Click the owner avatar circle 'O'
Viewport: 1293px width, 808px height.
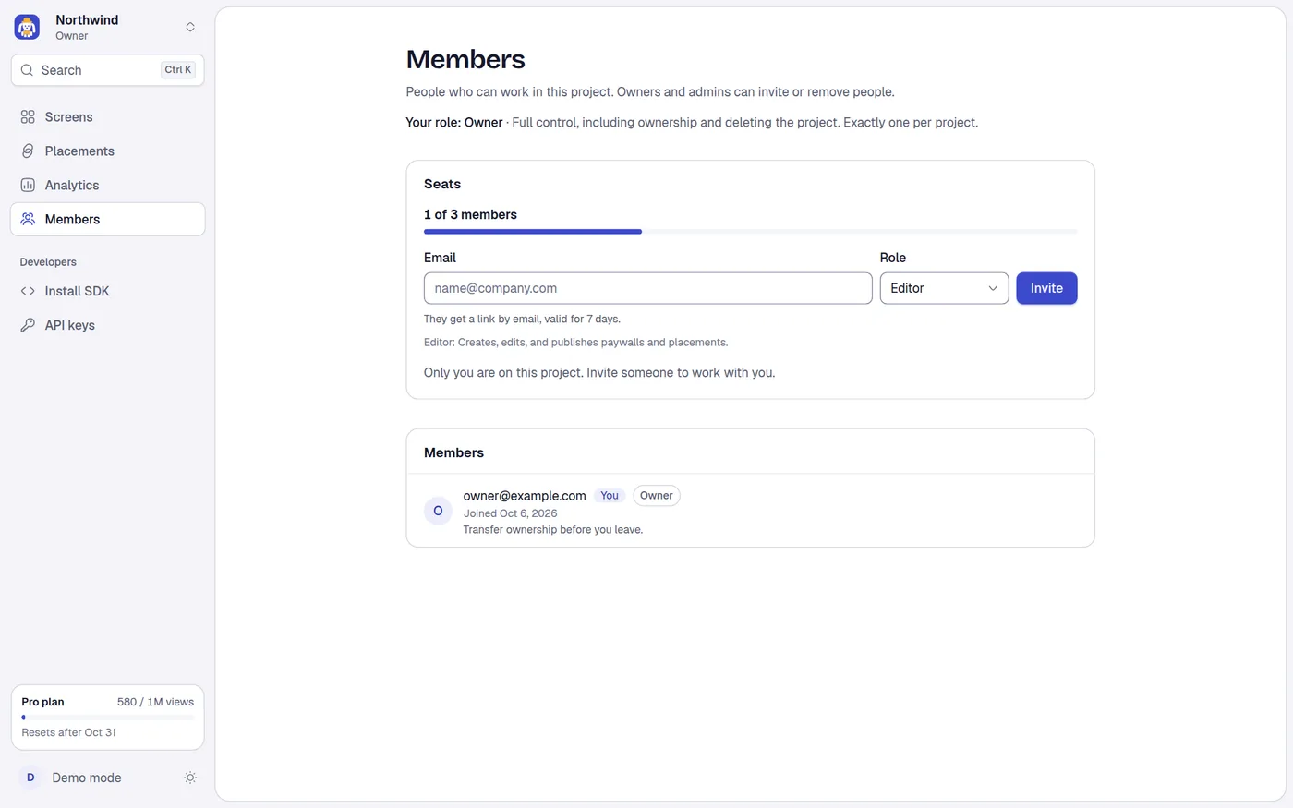tap(438, 511)
